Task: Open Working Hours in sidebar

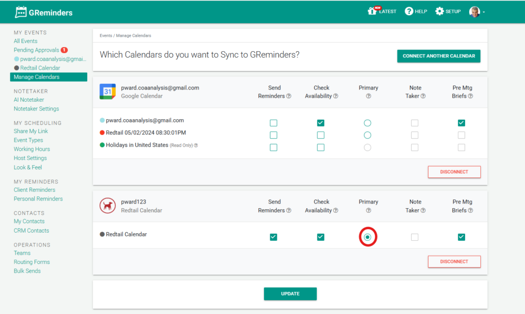Action: click(x=32, y=149)
